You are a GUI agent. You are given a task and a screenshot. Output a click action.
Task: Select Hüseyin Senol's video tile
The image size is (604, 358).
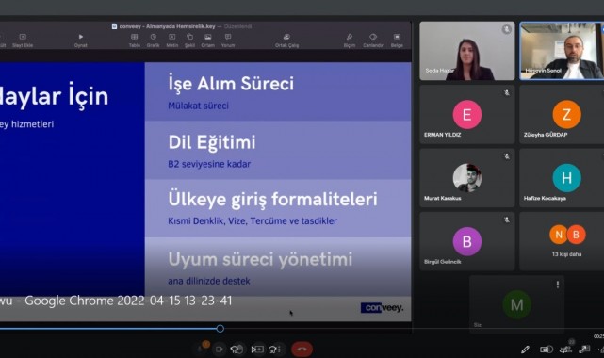pos(562,51)
